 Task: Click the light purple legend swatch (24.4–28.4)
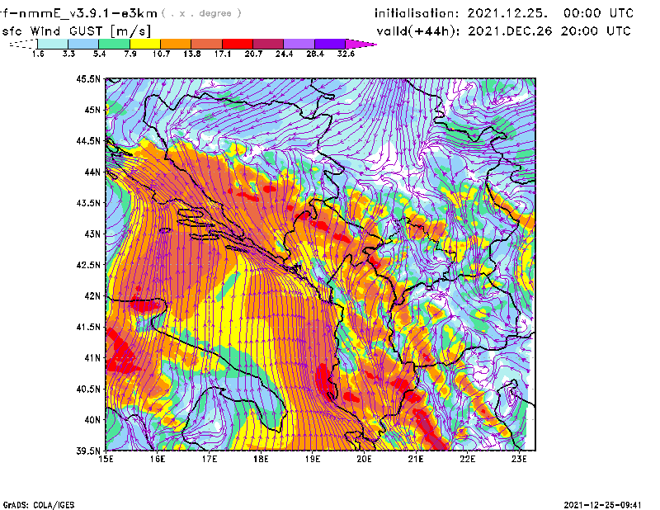pyautogui.click(x=299, y=44)
